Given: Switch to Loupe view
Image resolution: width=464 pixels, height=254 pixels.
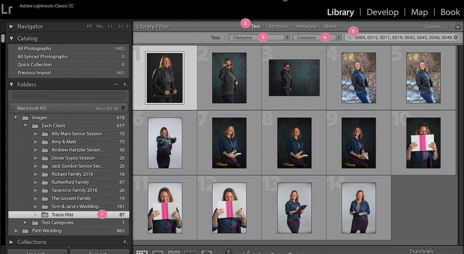Looking at the screenshot, I should pos(157,252).
